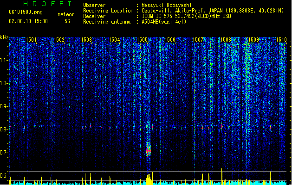
Task: Click the 0.7 kHz axis label
Action: click(x=4, y=153)
